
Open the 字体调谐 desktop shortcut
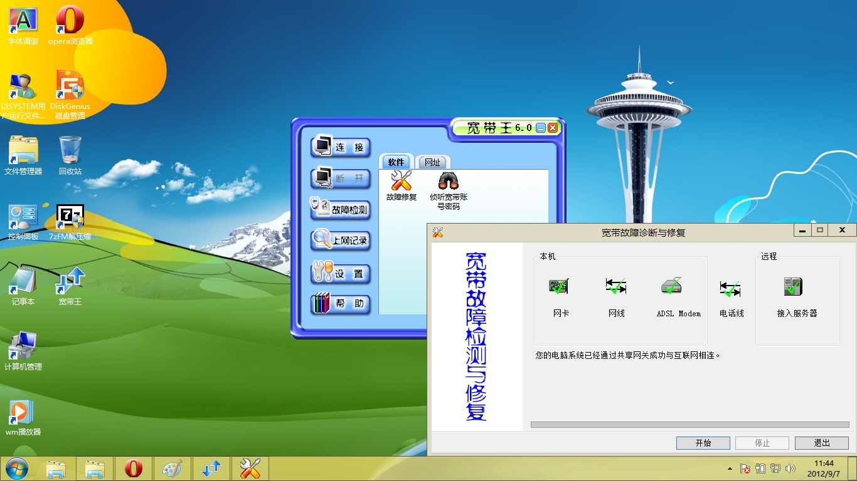[23, 26]
